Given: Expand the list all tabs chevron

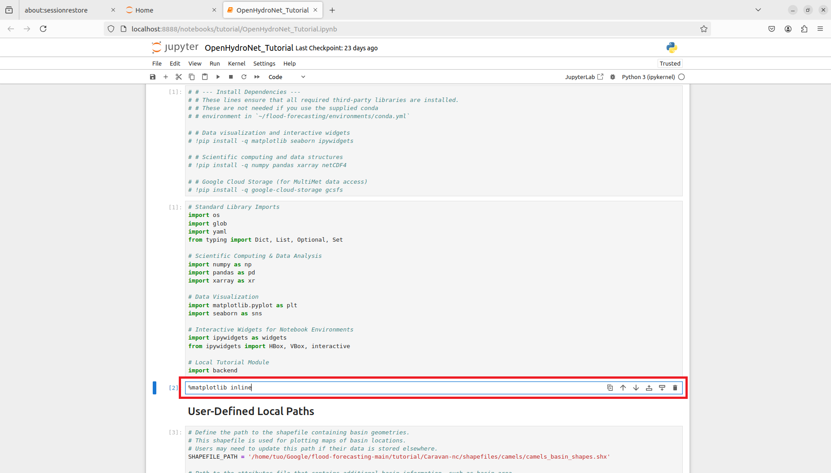Looking at the screenshot, I should (x=758, y=10).
